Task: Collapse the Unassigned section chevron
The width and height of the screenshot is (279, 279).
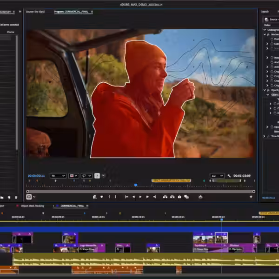Action: coord(265,30)
